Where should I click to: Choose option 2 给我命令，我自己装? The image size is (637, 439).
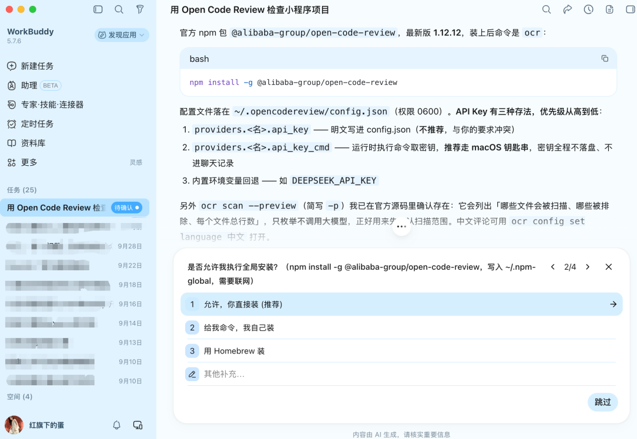[x=402, y=327]
